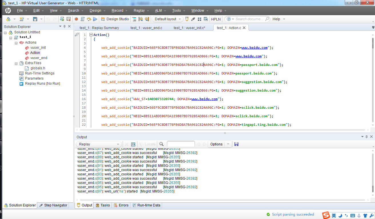Pin the Output panel
The width and height of the screenshot is (375, 219).
(367, 137)
